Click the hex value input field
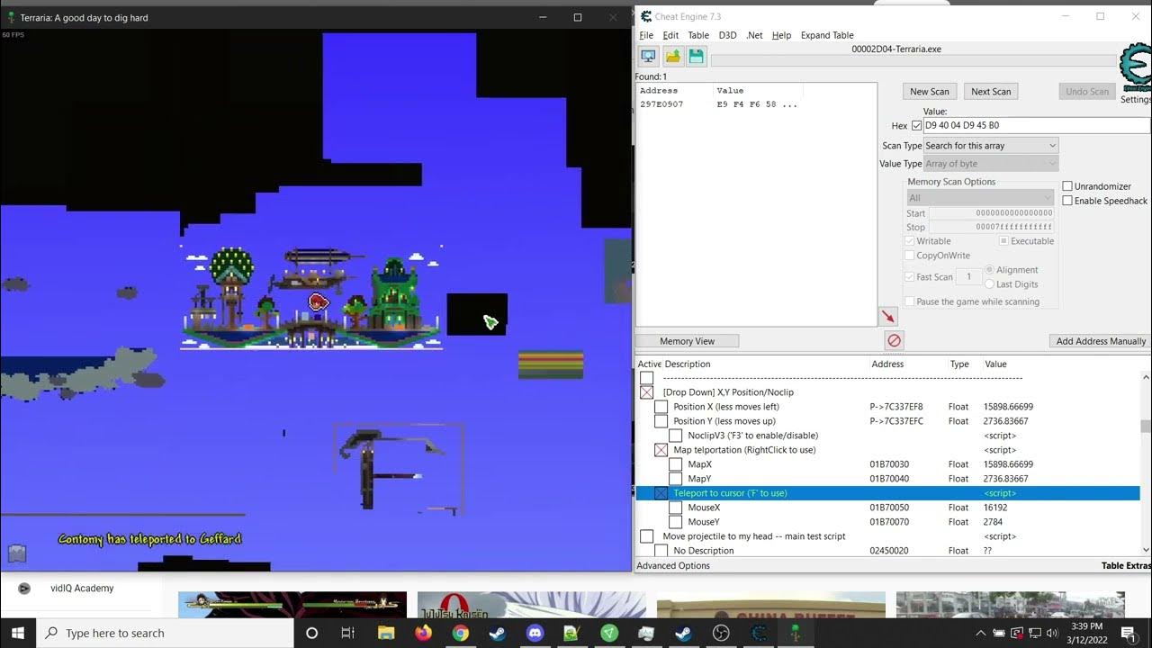Viewport: 1152px width, 648px height. pos(1037,126)
